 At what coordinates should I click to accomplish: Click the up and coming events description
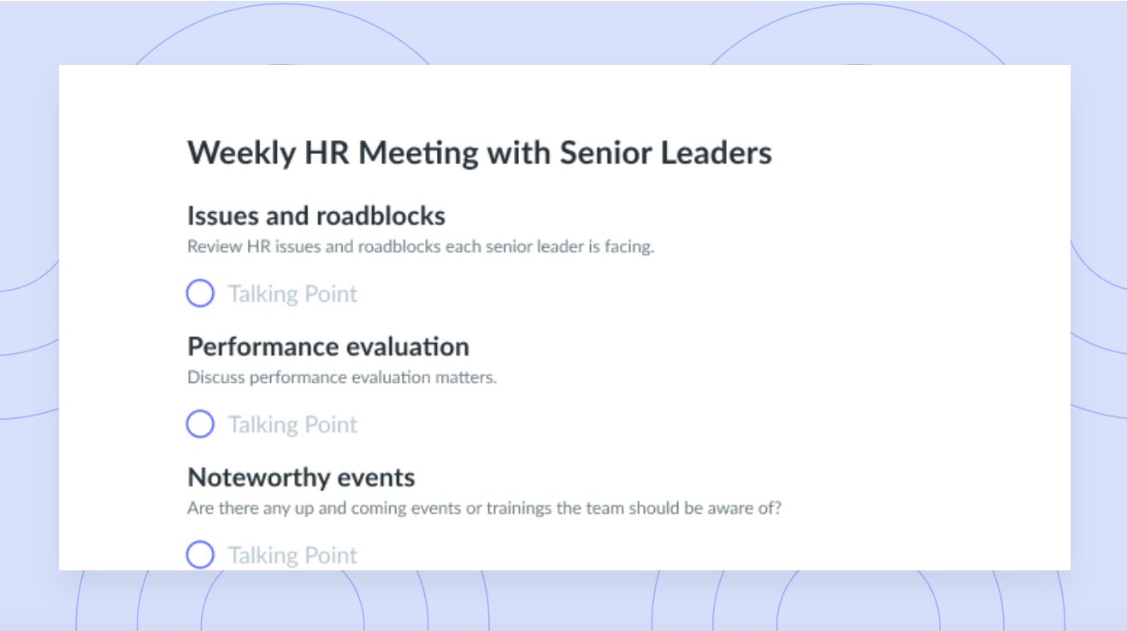click(485, 508)
